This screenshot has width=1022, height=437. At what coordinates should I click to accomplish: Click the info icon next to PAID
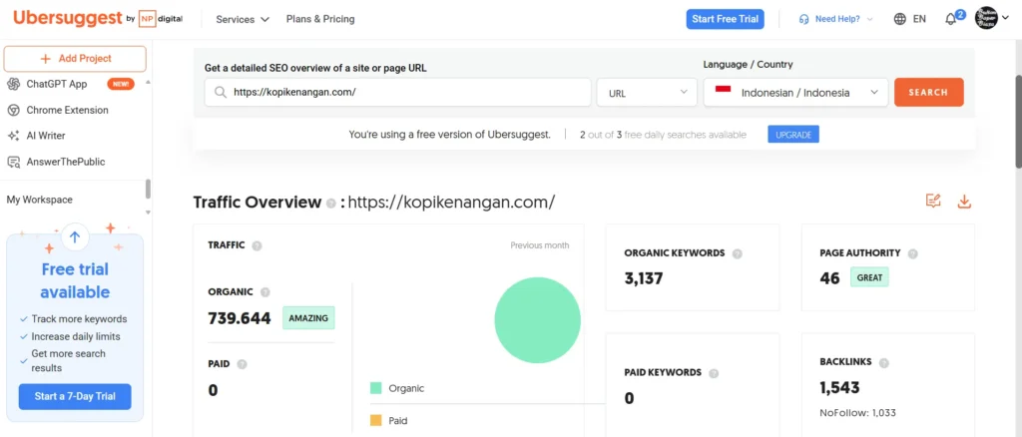tap(243, 364)
